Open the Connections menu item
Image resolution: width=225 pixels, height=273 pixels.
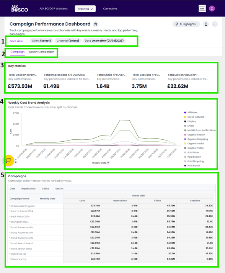(x=110, y=8)
